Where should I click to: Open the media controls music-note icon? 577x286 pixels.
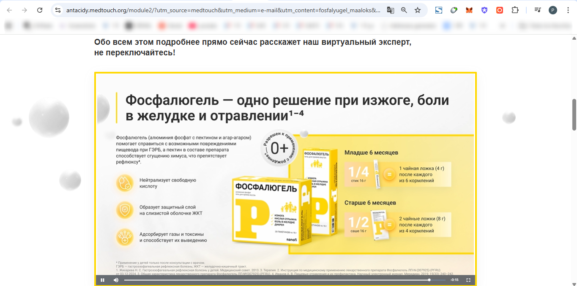point(537,10)
